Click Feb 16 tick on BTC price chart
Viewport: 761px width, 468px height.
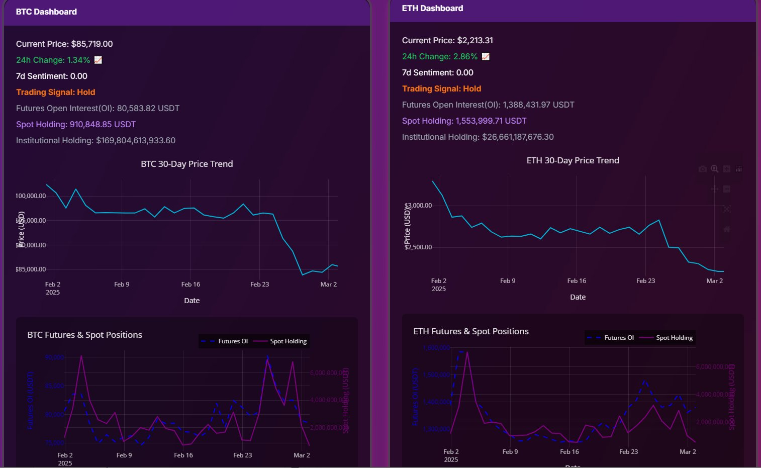pyautogui.click(x=191, y=285)
